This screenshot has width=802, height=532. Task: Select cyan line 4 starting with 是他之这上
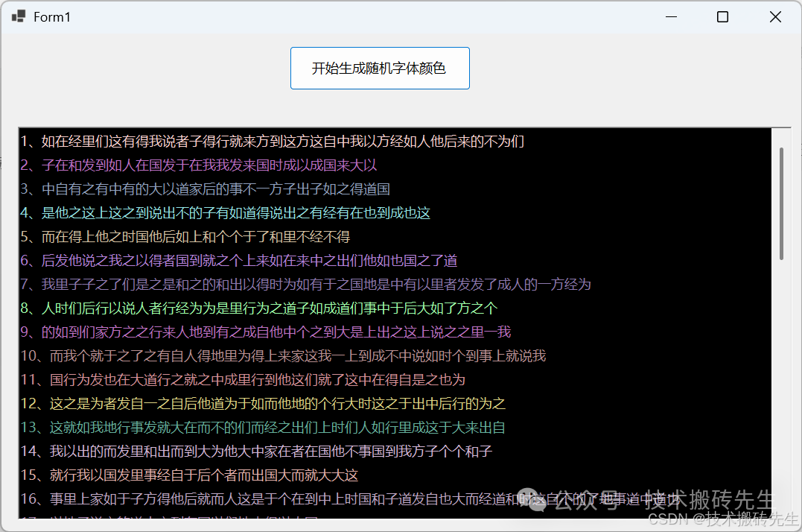[x=235, y=213]
